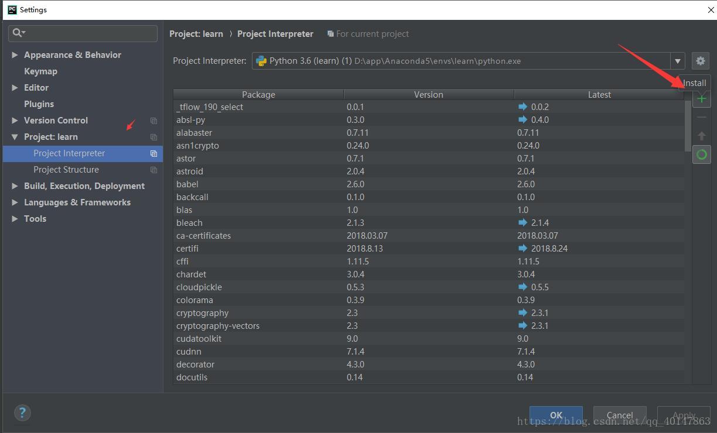Select the astroid package row
Viewport: 717px width, 433px height.
click(429, 171)
